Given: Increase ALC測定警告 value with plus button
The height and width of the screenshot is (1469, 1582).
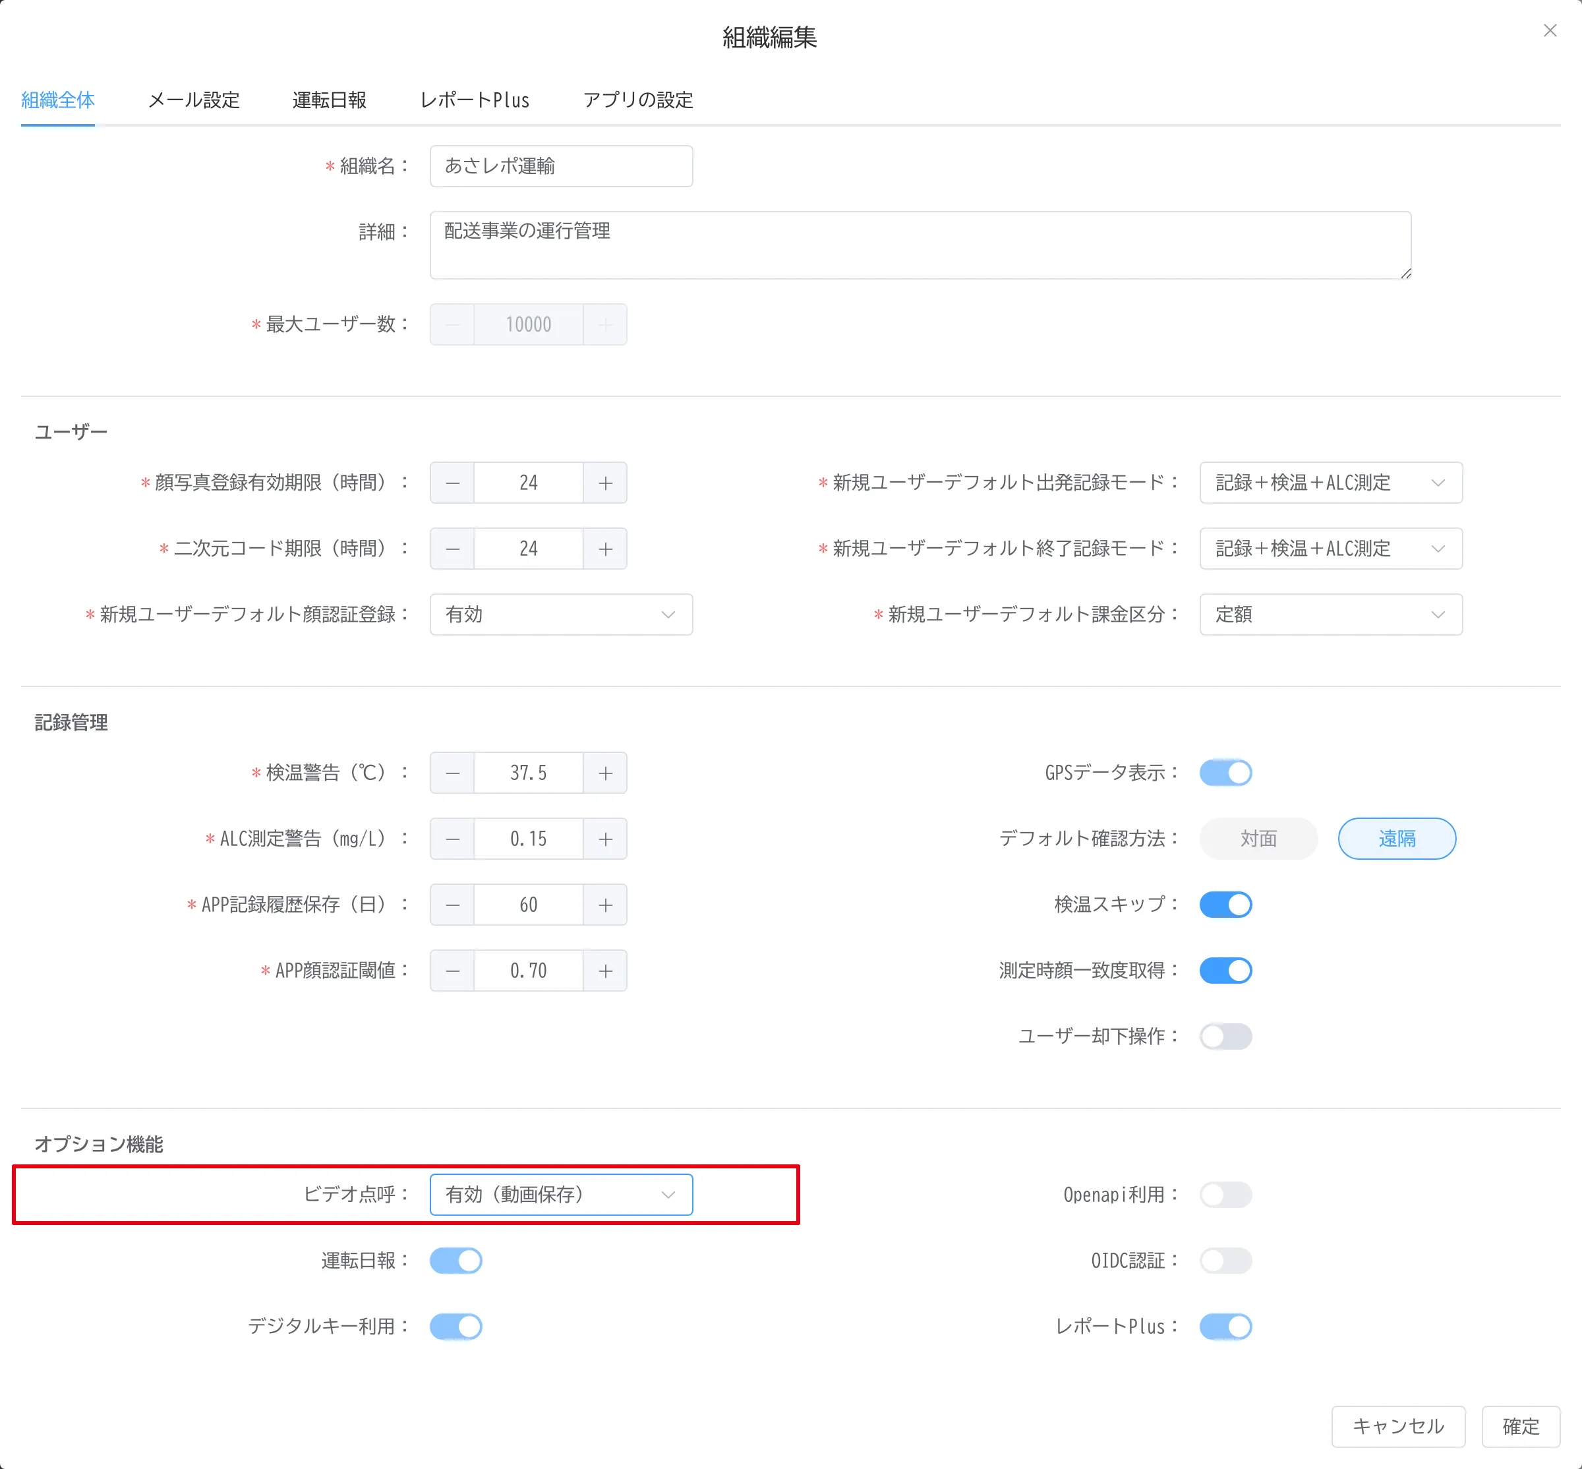Looking at the screenshot, I should tap(606, 839).
